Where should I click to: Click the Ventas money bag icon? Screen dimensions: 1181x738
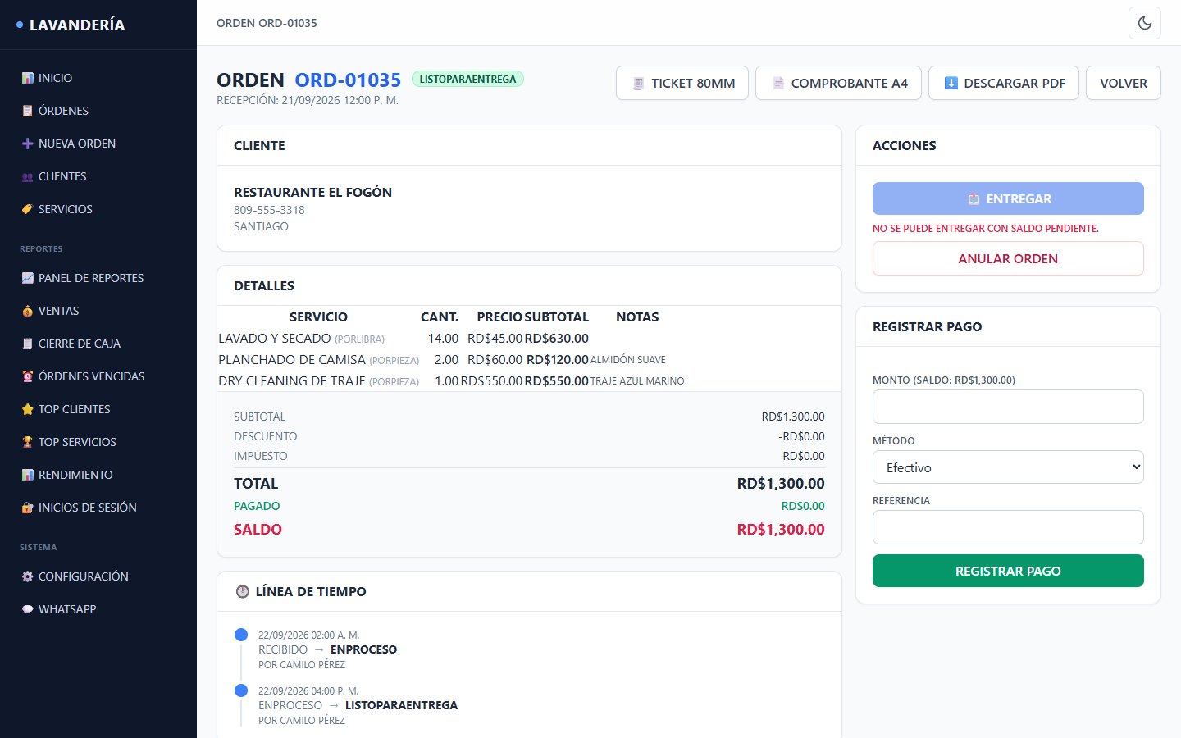(28, 311)
